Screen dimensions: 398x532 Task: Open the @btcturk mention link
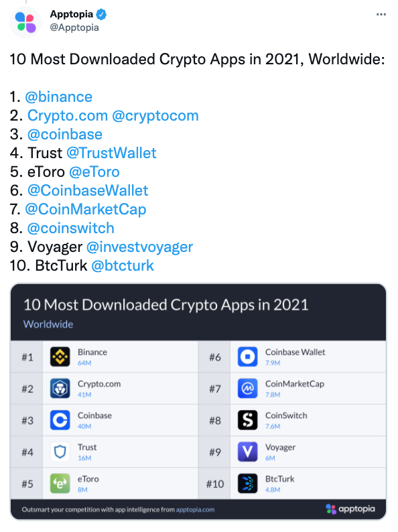coord(123,265)
